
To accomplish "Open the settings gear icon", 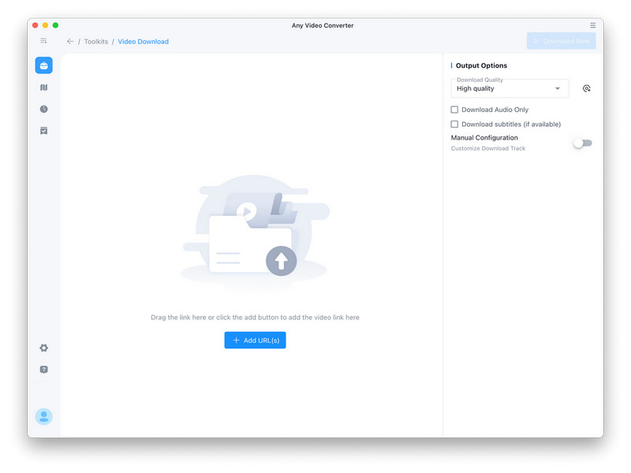I will (44, 348).
